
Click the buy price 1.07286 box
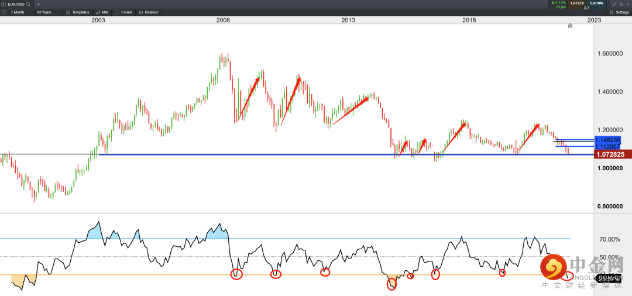[596, 3]
